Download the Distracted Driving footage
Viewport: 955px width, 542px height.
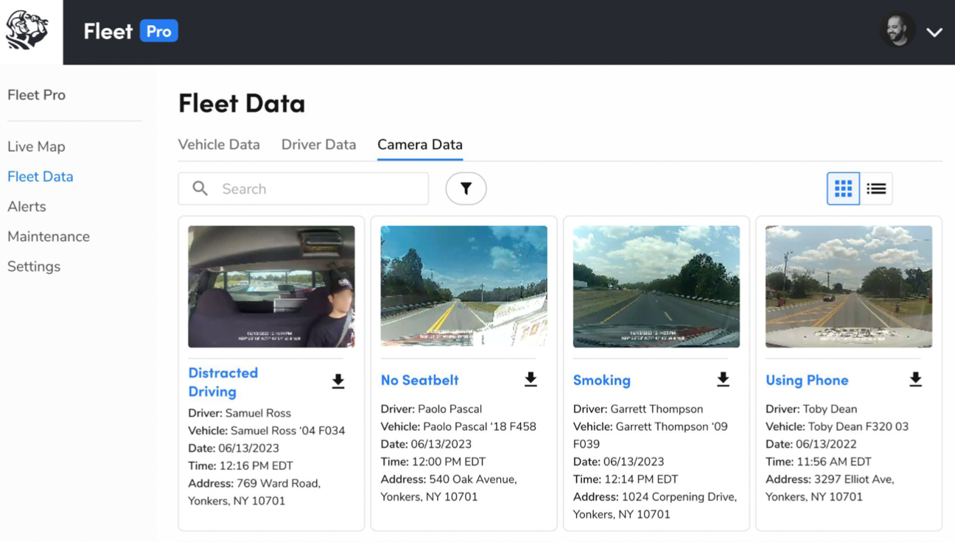(x=338, y=380)
